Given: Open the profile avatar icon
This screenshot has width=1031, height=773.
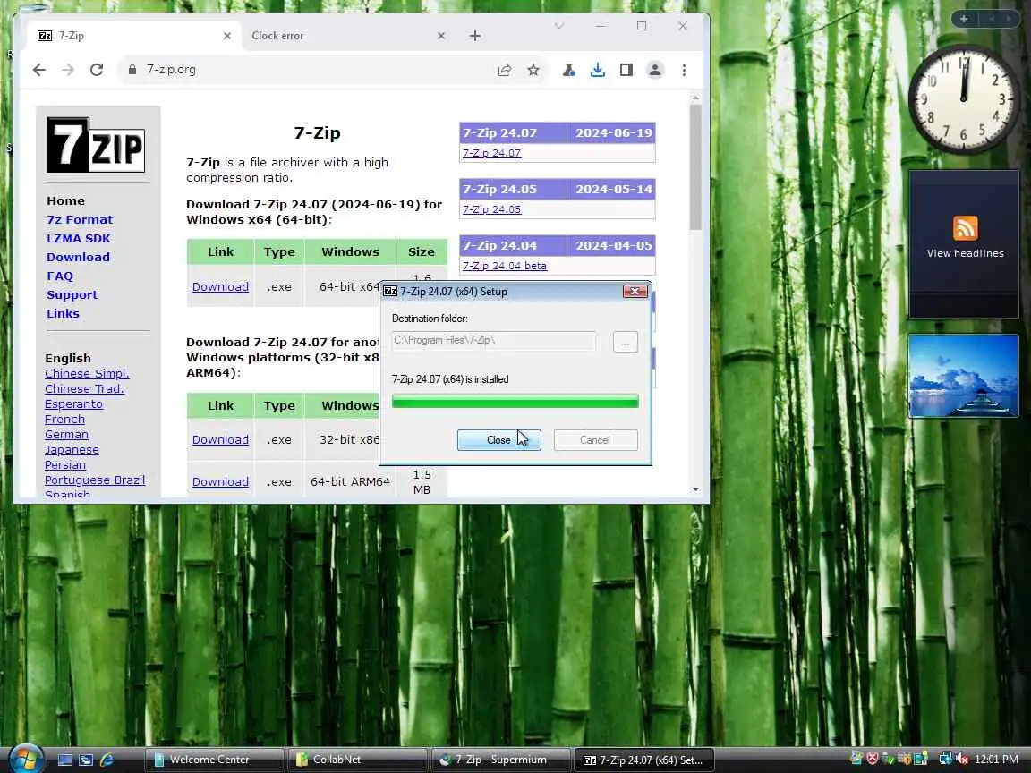Looking at the screenshot, I should pos(655,70).
